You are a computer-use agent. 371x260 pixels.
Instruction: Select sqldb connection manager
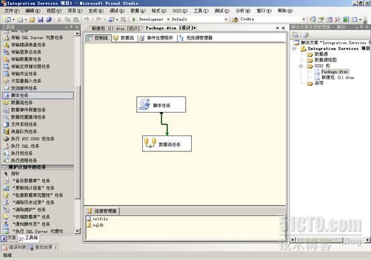[x=95, y=225]
